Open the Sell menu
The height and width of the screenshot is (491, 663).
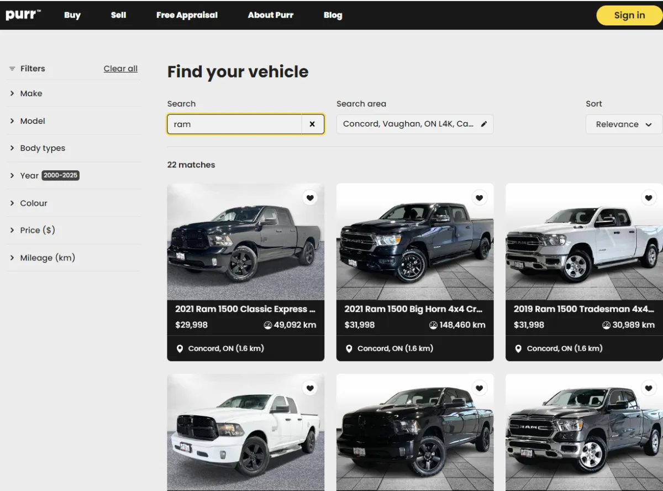pos(118,15)
